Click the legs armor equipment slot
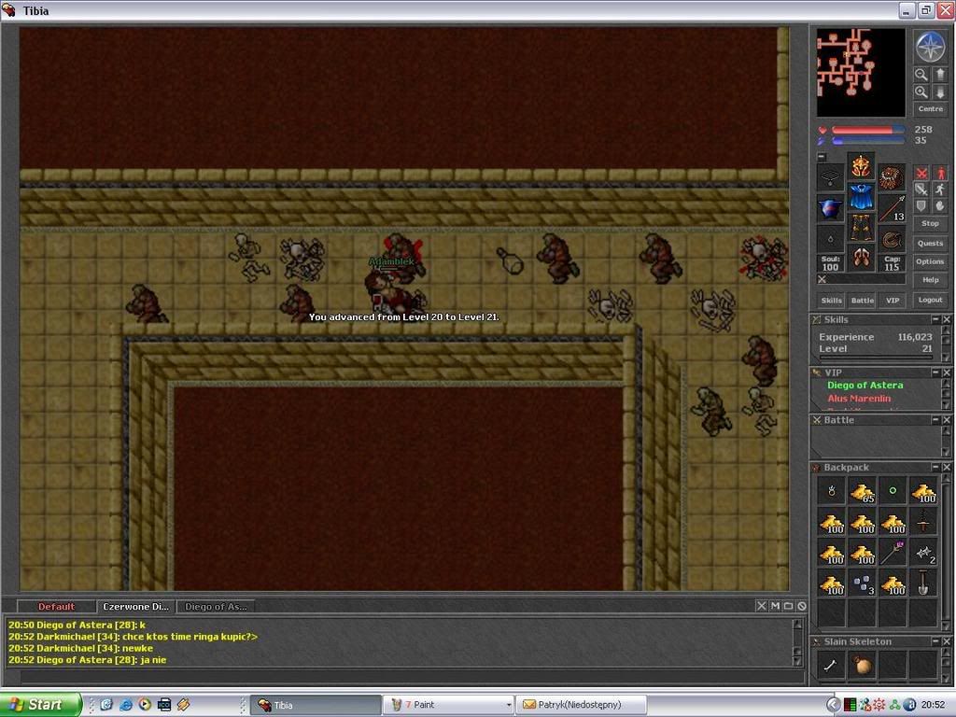This screenshot has height=717, width=956. pyautogui.click(x=861, y=227)
